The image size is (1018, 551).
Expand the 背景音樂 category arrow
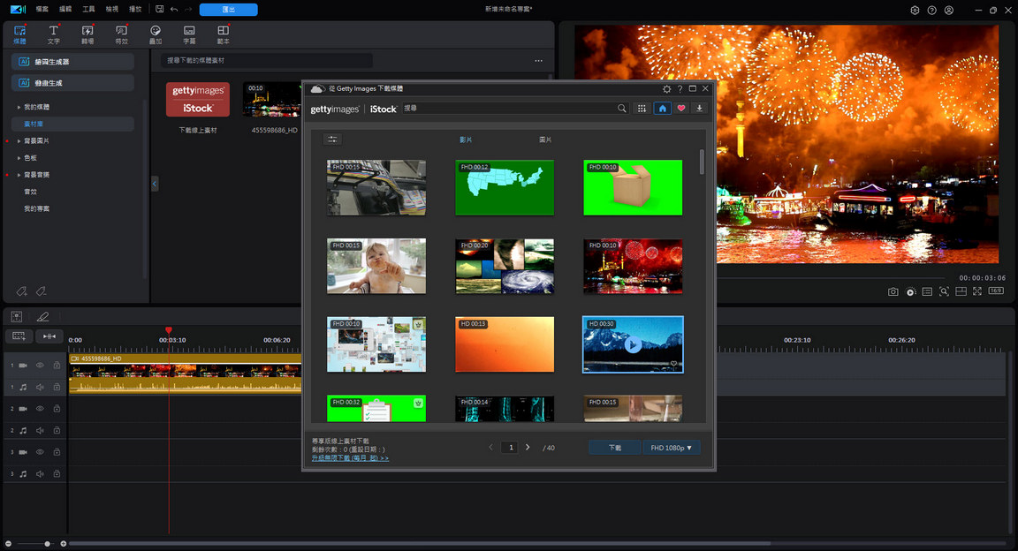[x=19, y=175]
